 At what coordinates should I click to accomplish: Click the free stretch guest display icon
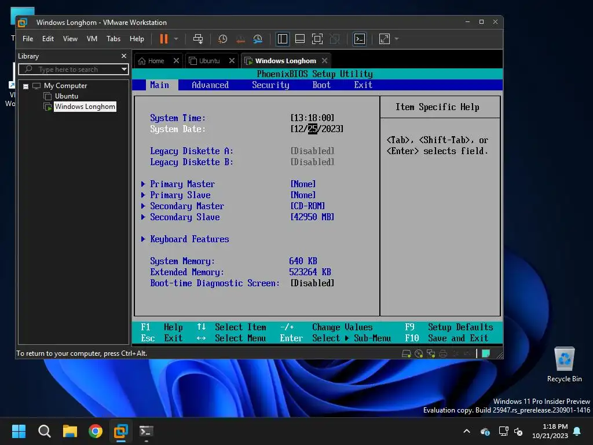(x=385, y=39)
